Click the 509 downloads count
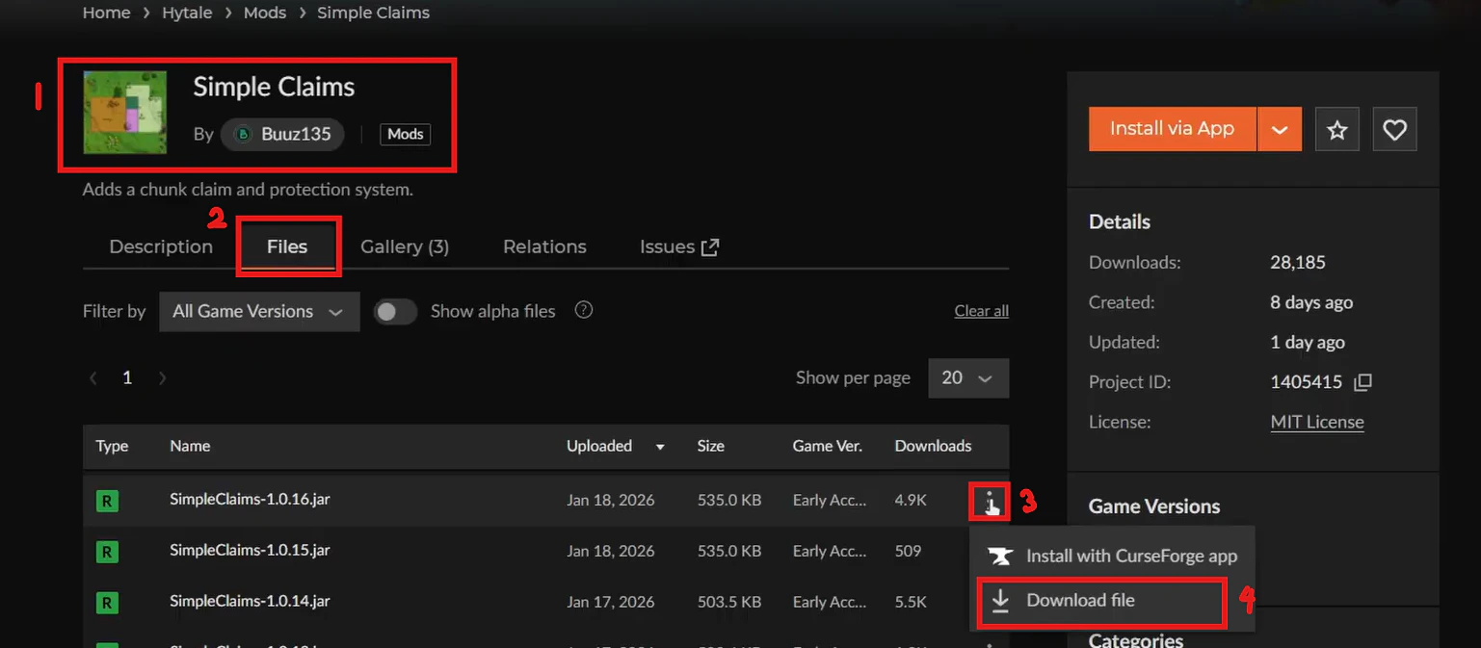 click(908, 552)
